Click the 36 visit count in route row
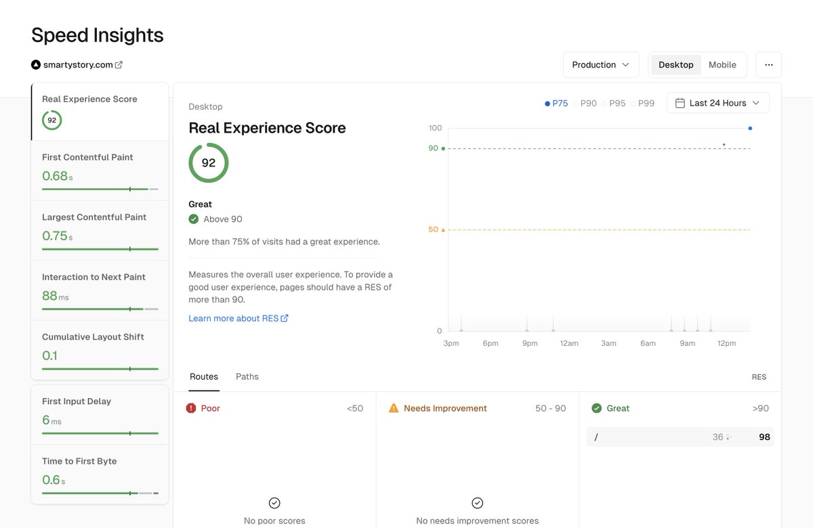Image resolution: width=813 pixels, height=528 pixels. click(x=717, y=437)
